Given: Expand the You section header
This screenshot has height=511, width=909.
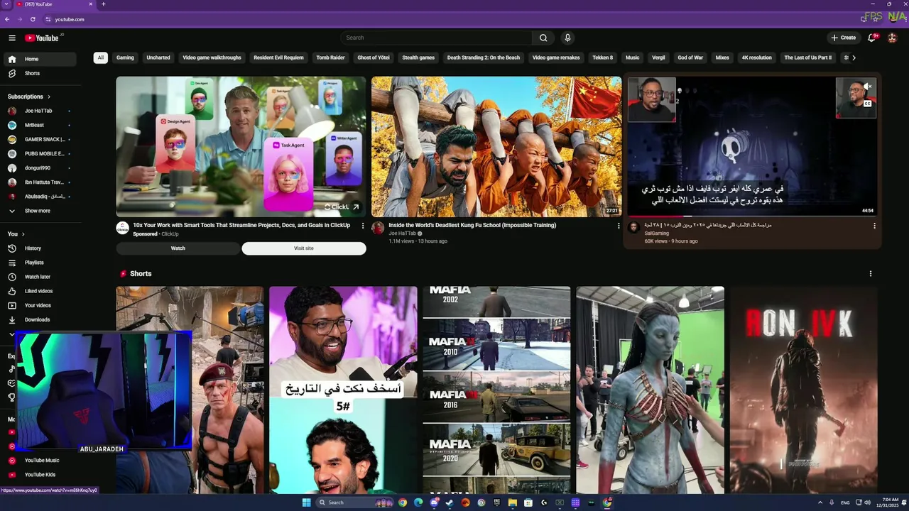Looking at the screenshot, I should (16, 234).
